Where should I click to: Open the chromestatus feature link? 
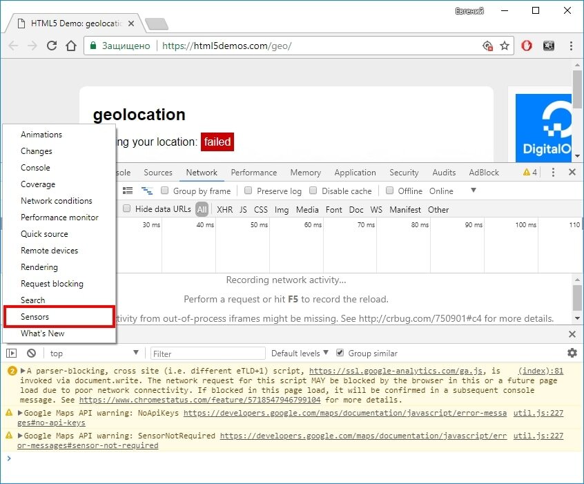(199, 400)
